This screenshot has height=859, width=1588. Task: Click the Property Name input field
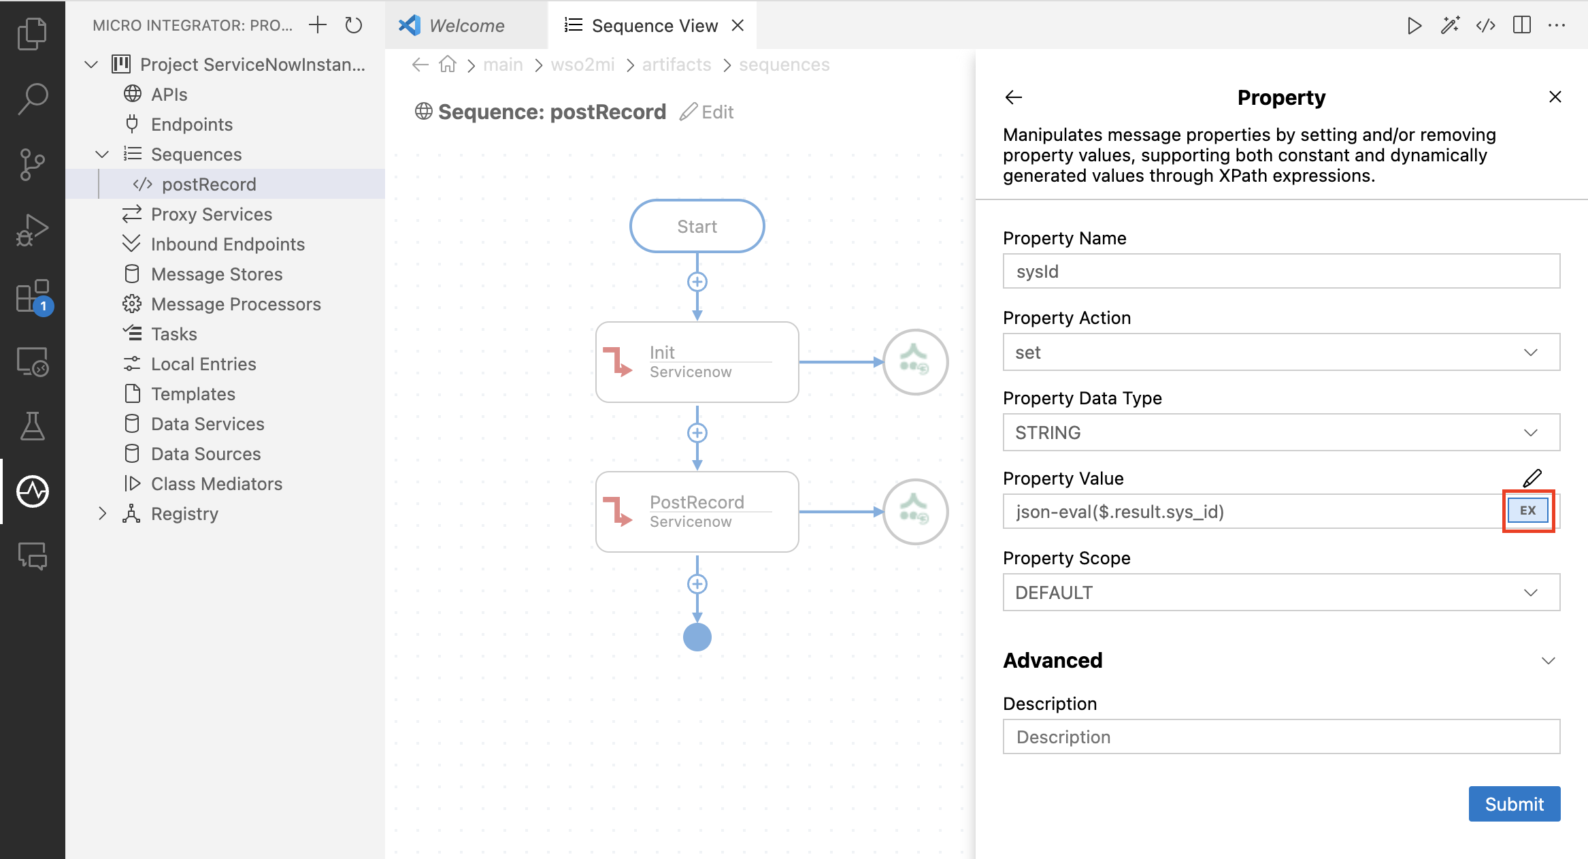(1281, 272)
